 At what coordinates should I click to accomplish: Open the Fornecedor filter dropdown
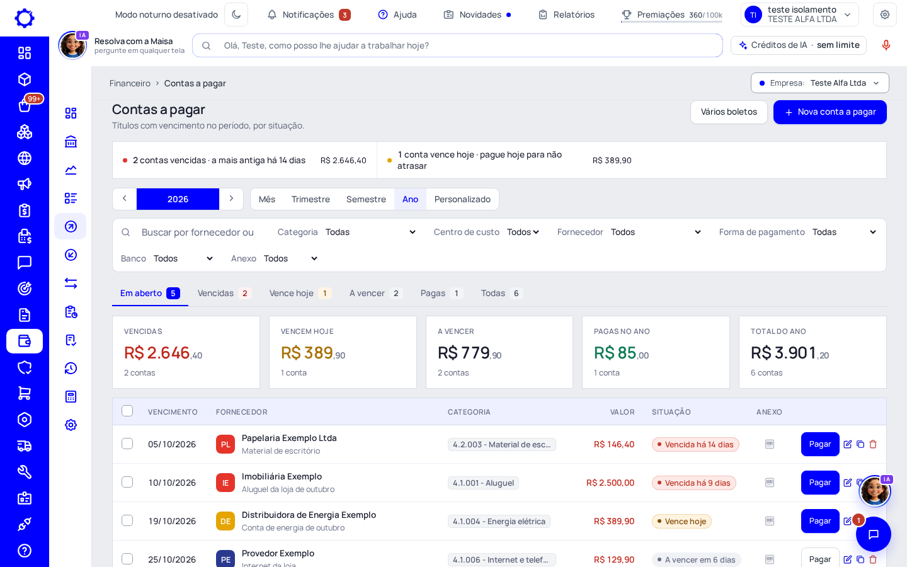(x=656, y=232)
